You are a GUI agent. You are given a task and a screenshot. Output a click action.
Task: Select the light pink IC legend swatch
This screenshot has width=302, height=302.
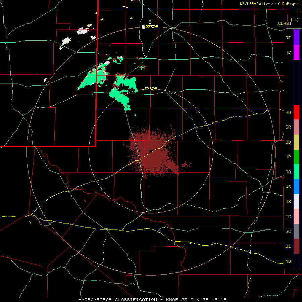(x=296, y=216)
